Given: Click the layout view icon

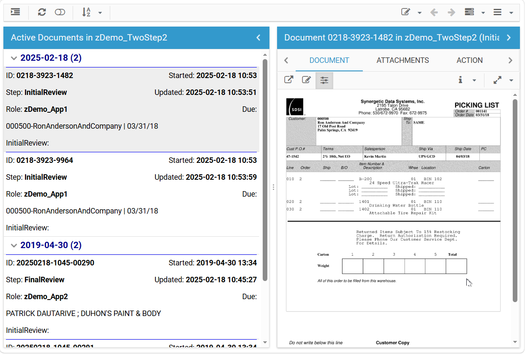Looking at the screenshot, I should tap(469, 12).
